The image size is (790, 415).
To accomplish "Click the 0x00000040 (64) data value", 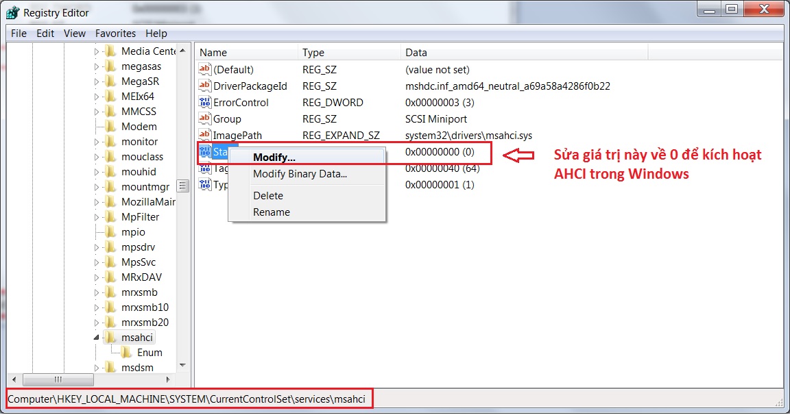I will pos(442,168).
